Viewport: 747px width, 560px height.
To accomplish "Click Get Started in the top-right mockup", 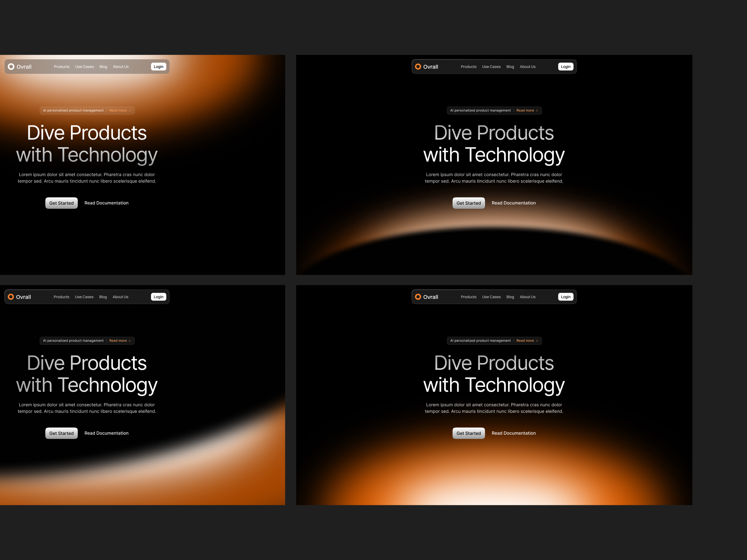I will [x=469, y=203].
